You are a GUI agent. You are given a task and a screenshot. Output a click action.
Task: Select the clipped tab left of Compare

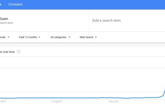[1, 4]
